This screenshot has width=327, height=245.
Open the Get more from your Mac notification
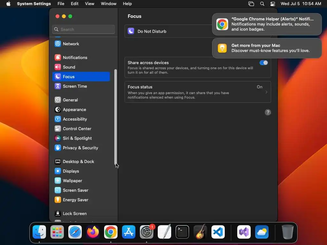point(267,48)
